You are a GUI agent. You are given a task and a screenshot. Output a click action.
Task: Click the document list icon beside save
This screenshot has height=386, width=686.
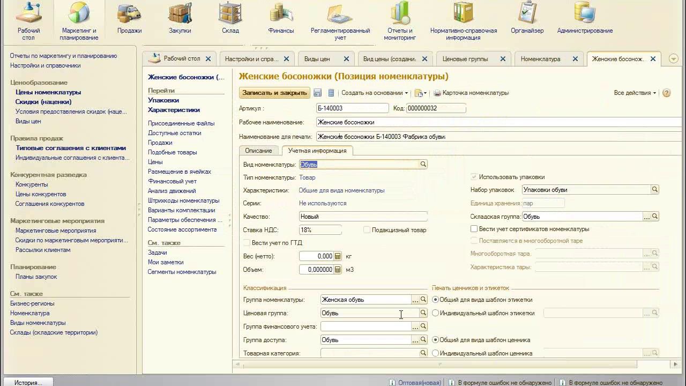[331, 93]
